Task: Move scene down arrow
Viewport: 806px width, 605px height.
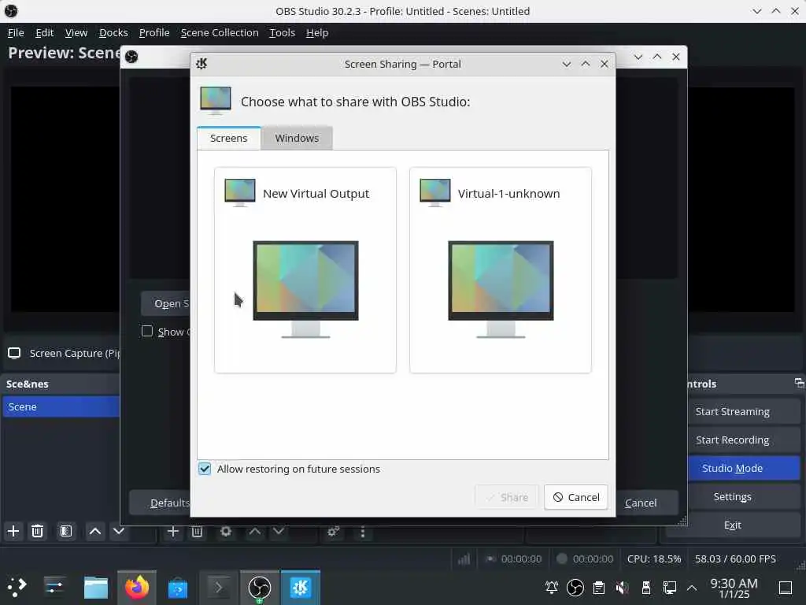Action: [119, 531]
